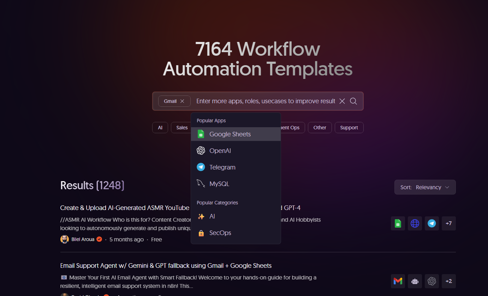Toggle the Sales category filter chip
The height and width of the screenshot is (296, 488).
tap(181, 128)
